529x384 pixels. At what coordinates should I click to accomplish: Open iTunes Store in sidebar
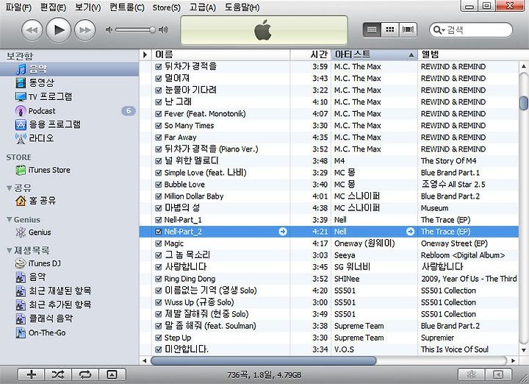coord(69,170)
